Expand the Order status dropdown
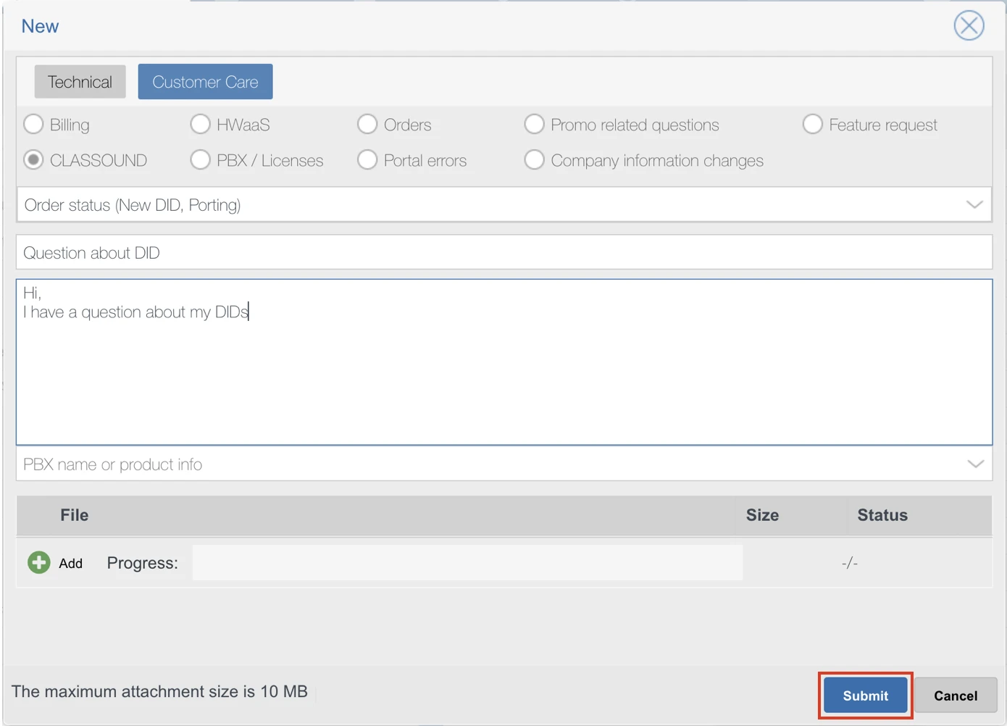1007x726 pixels. tap(974, 205)
